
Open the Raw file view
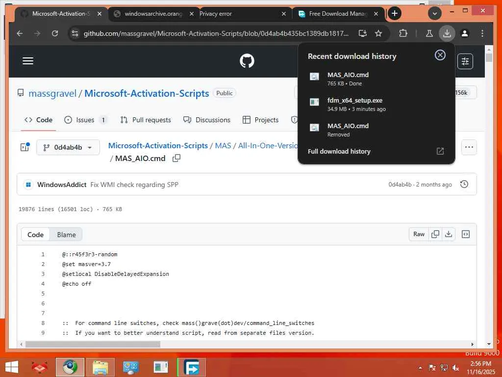coord(419,234)
